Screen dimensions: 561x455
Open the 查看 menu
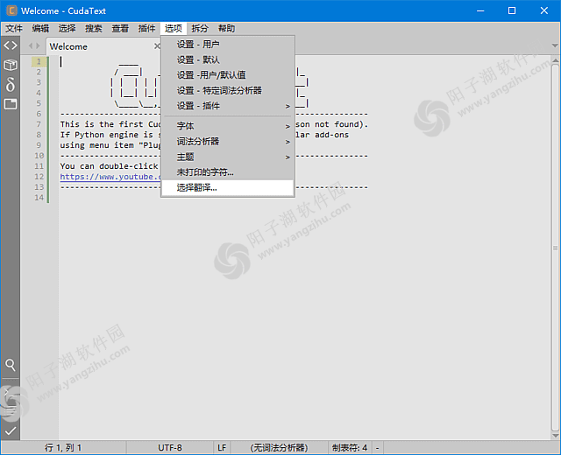pyautogui.click(x=120, y=28)
